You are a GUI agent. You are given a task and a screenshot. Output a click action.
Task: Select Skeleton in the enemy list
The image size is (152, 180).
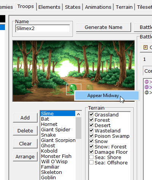(58, 172)
